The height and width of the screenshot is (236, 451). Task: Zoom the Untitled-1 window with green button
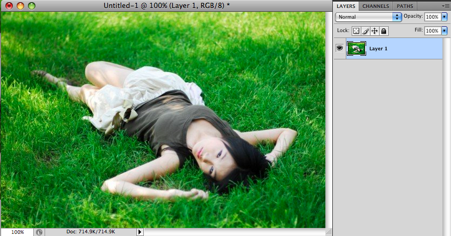click(x=31, y=6)
